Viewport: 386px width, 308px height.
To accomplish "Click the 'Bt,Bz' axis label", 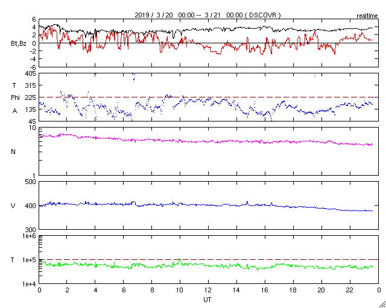I will [19, 44].
